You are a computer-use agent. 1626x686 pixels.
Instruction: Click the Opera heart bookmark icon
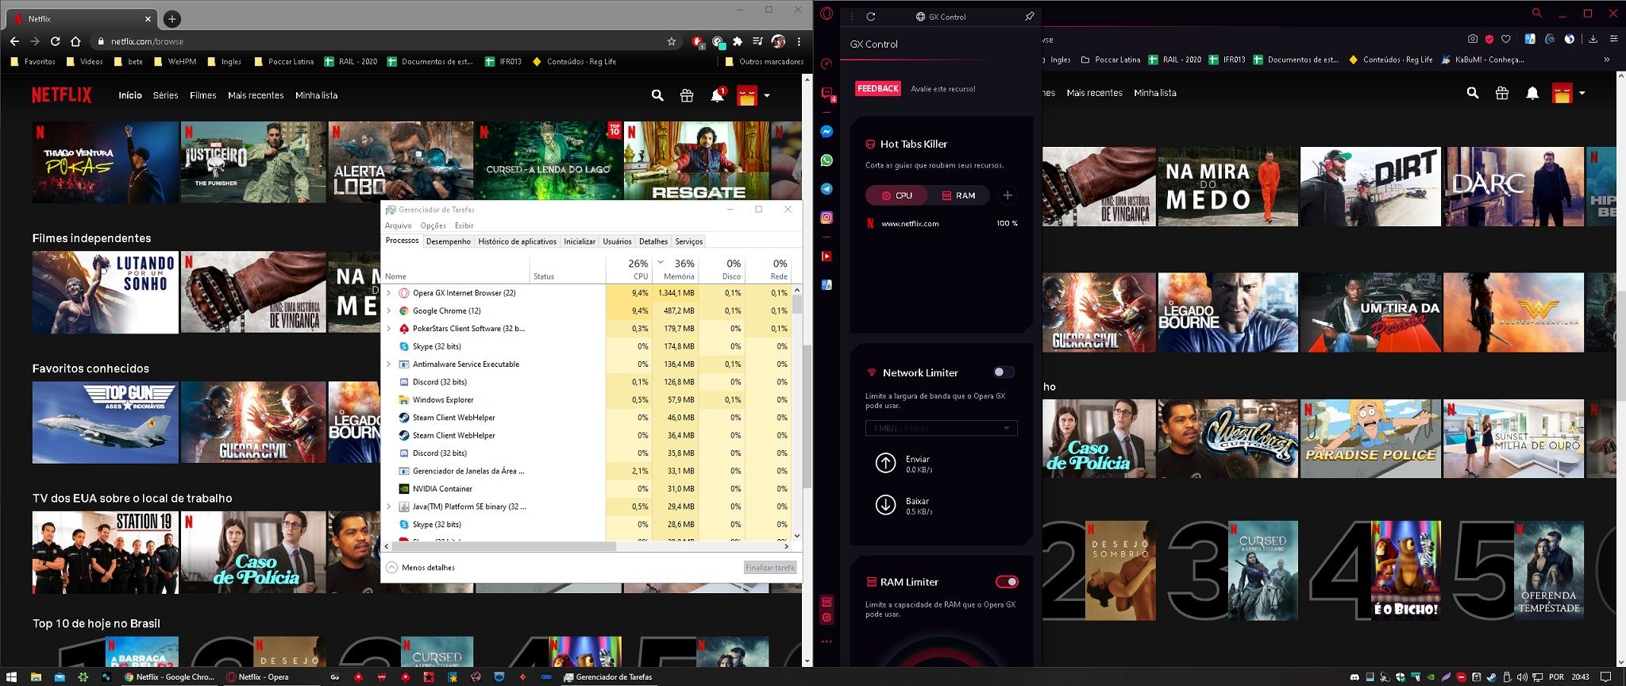(1505, 39)
